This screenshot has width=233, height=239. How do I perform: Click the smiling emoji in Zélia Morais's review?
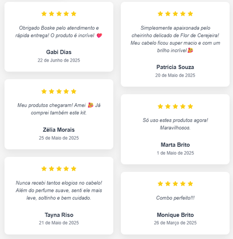90,105
